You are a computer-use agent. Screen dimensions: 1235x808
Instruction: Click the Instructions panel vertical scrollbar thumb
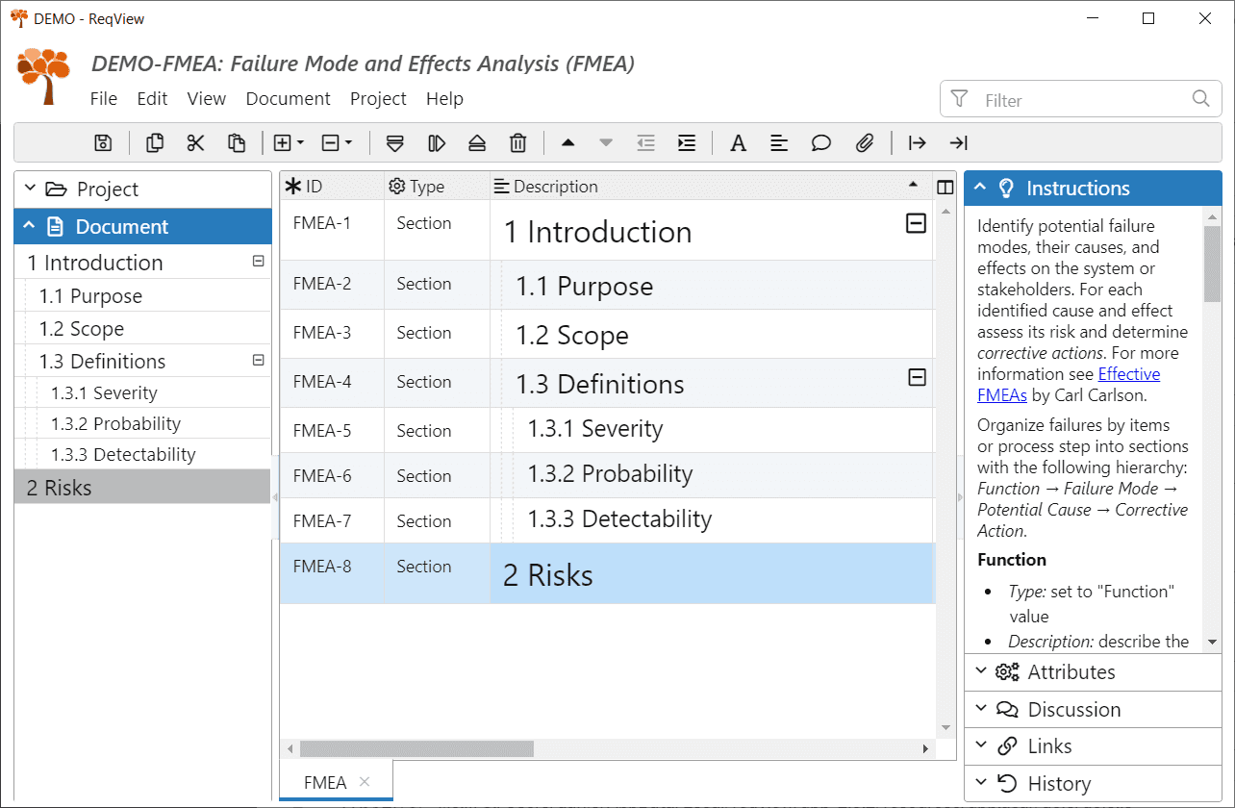(1212, 265)
